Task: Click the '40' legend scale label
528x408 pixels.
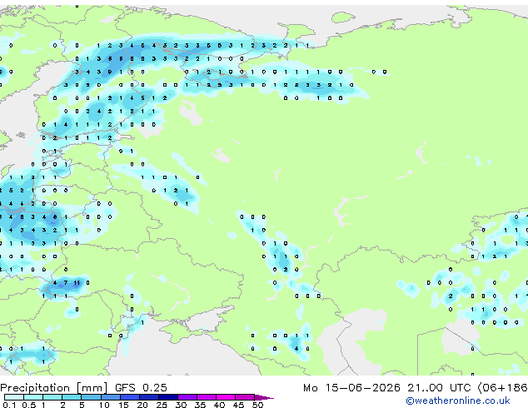Action: click(x=219, y=405)
